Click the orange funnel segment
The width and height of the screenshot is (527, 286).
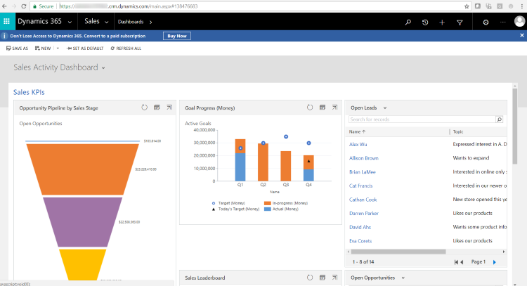[x=82, y=169]
